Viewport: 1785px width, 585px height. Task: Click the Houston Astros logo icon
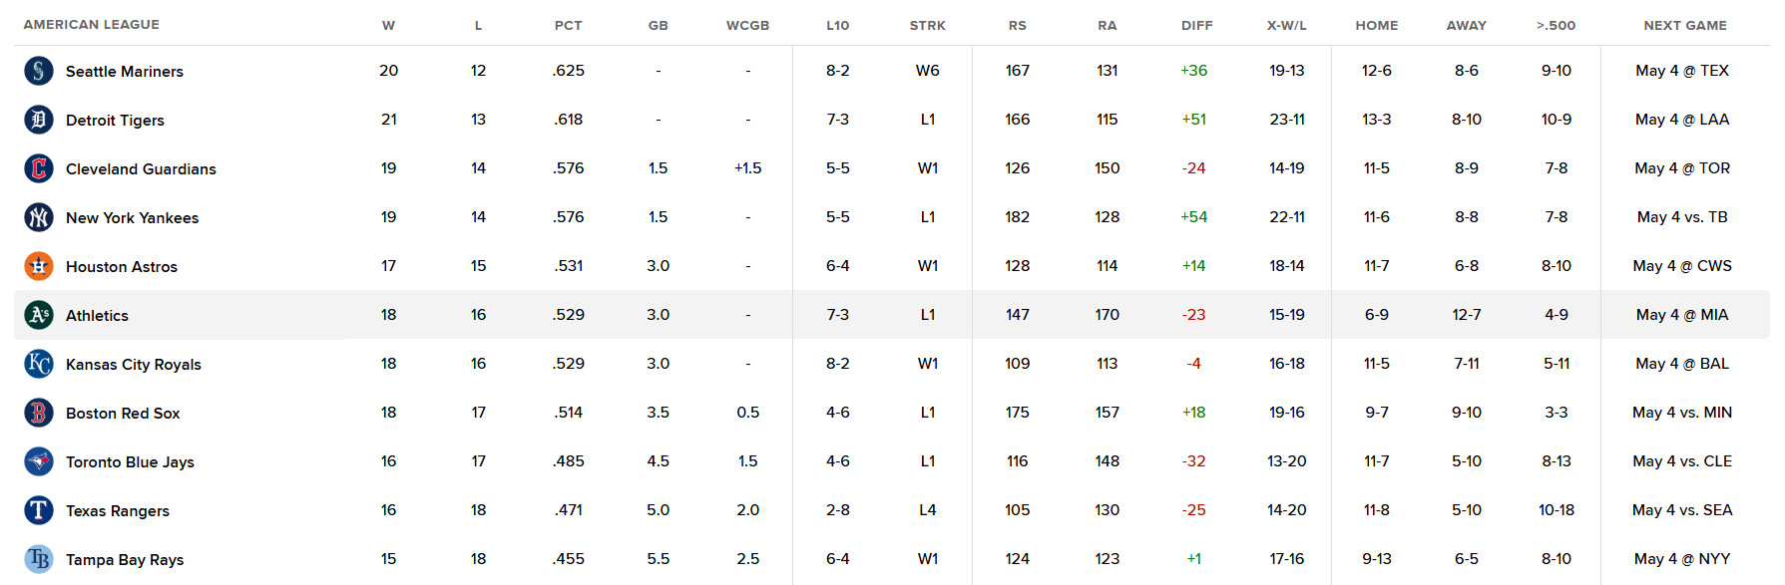tap(39, 266)
